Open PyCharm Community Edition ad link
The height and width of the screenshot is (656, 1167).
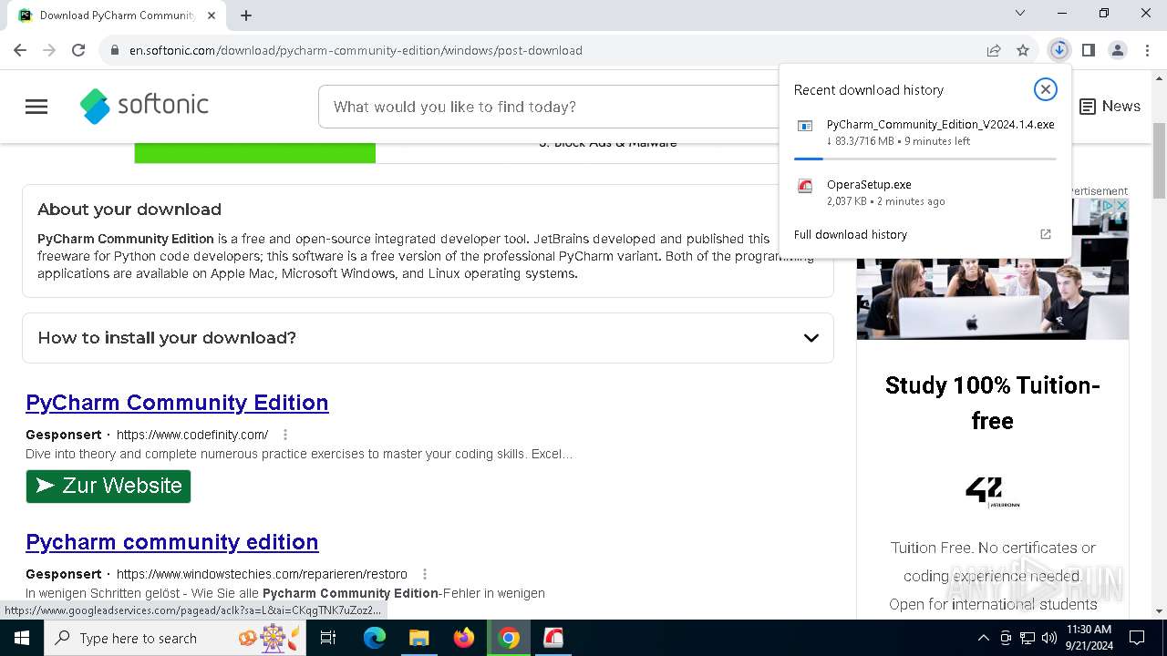point(177,403)
